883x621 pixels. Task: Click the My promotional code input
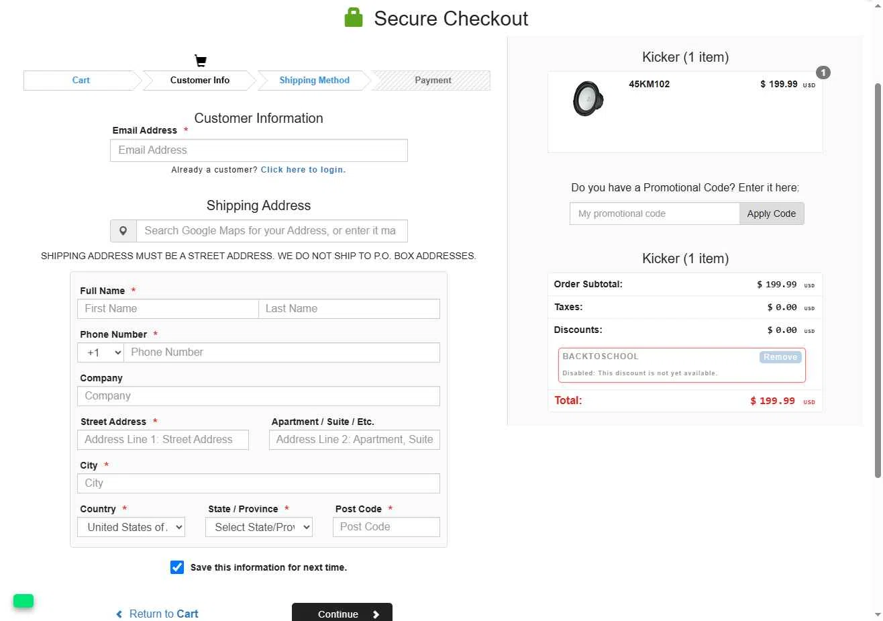point(655,213)
